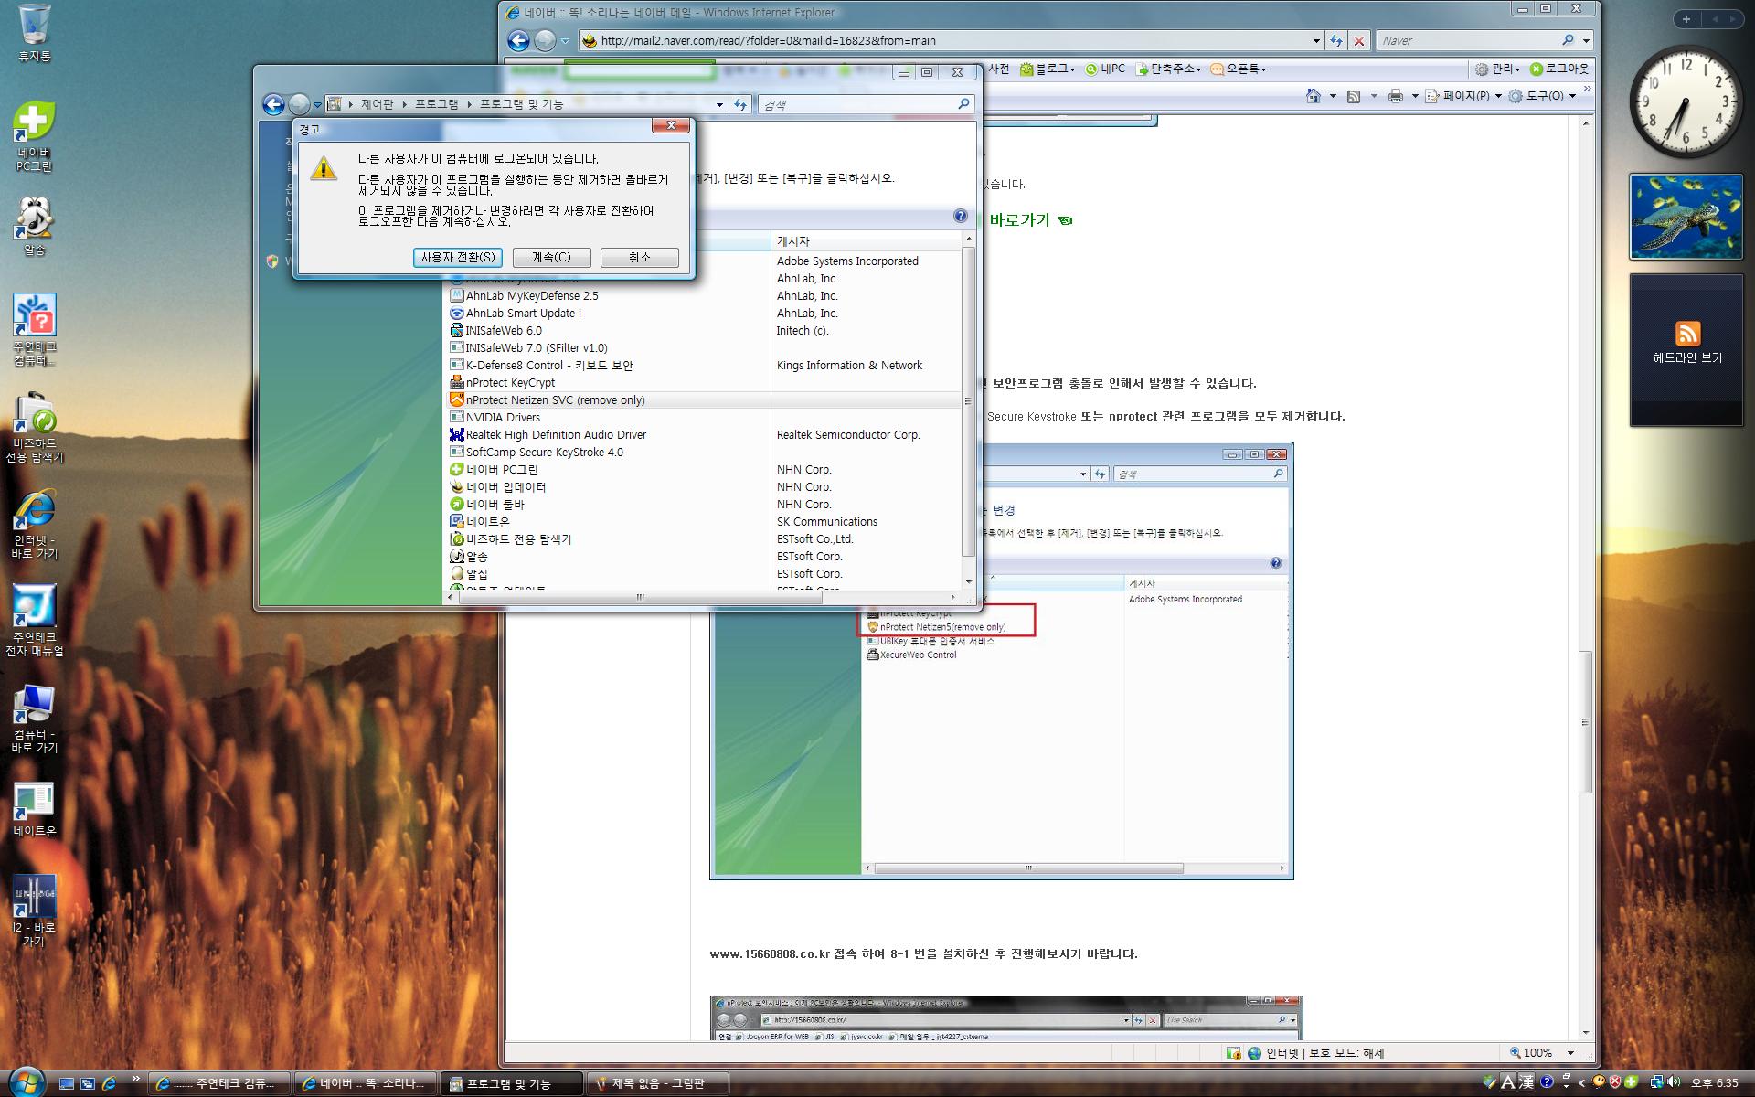Click the sidebar add-gadget plus button
Viewport: 1755px width, 1097px height.
[x=1686, y=19]
